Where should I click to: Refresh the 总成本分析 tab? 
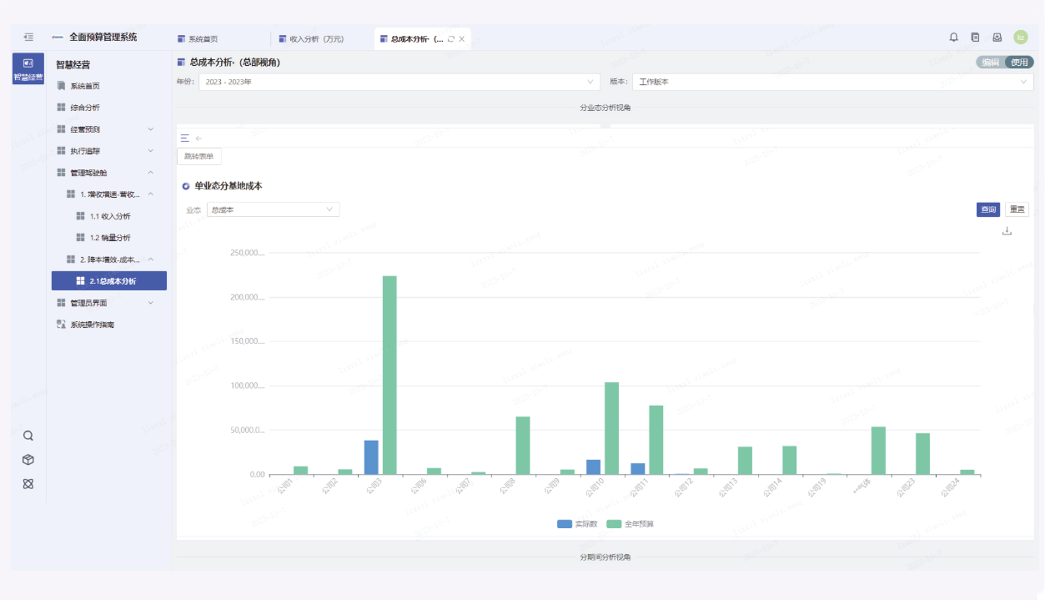click(x=451, y=39)
